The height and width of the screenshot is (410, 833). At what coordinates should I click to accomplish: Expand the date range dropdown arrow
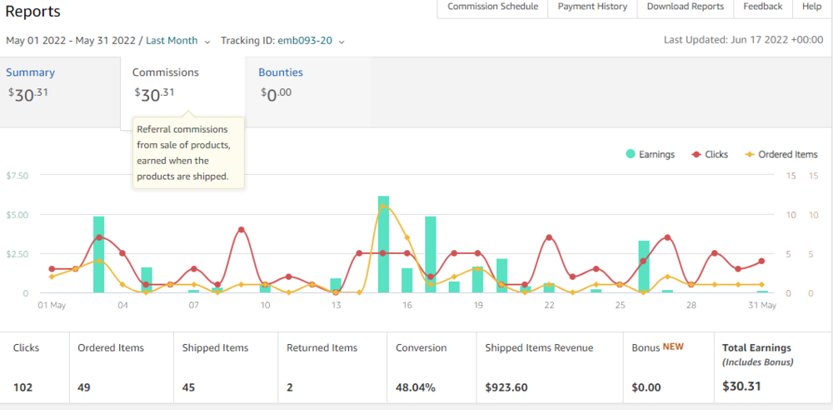pyautogui.click(x=207, y=42)
